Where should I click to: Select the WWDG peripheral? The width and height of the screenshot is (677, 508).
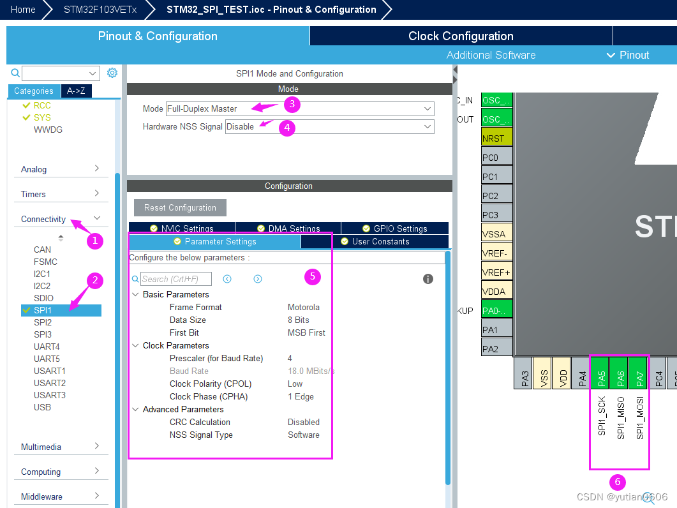coord(48,130)
